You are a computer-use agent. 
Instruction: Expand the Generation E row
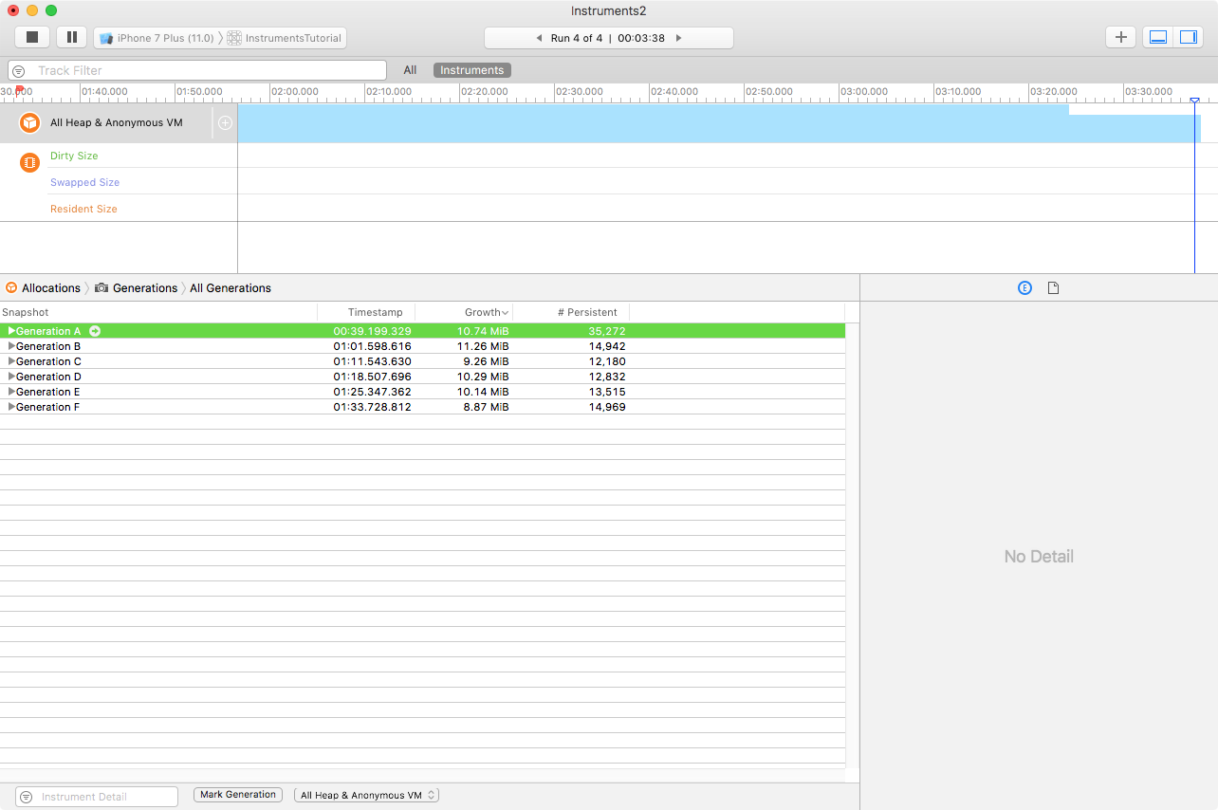tap(11, 392)
